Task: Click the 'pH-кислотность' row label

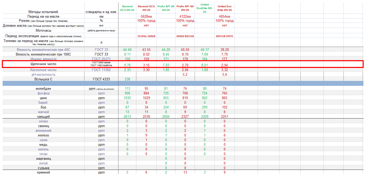Action: click(x=43, y=74)
